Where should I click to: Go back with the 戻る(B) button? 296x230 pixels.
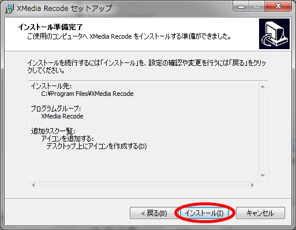tap(154, 213)
